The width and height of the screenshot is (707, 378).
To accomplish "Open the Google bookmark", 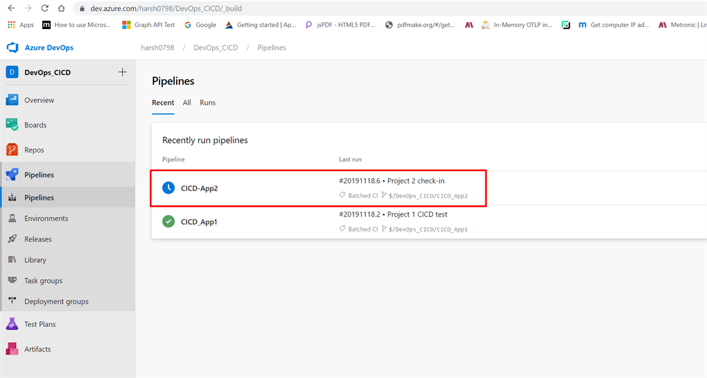I will pyautogui.click(x=200, y=25).
